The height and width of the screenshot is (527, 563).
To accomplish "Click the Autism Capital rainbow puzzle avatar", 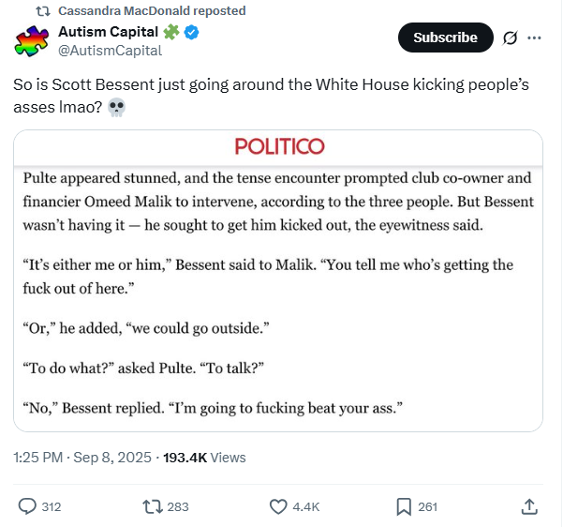I will pyautogui.click(x=32, y=42).
